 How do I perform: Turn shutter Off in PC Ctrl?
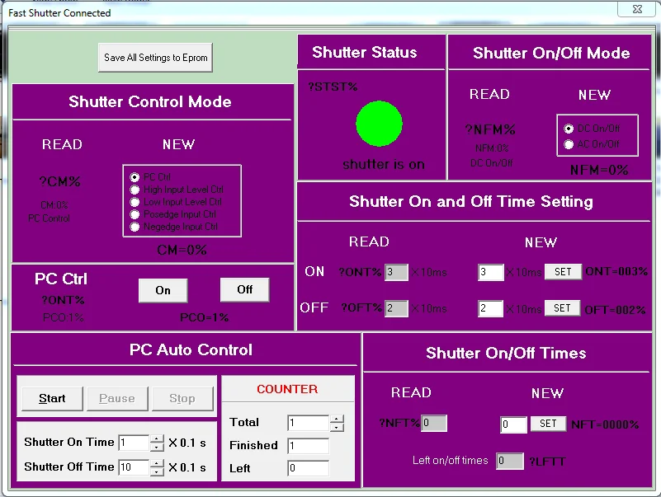tap(244, 289)
